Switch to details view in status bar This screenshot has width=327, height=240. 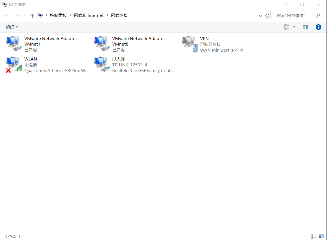tap(313, 236)
